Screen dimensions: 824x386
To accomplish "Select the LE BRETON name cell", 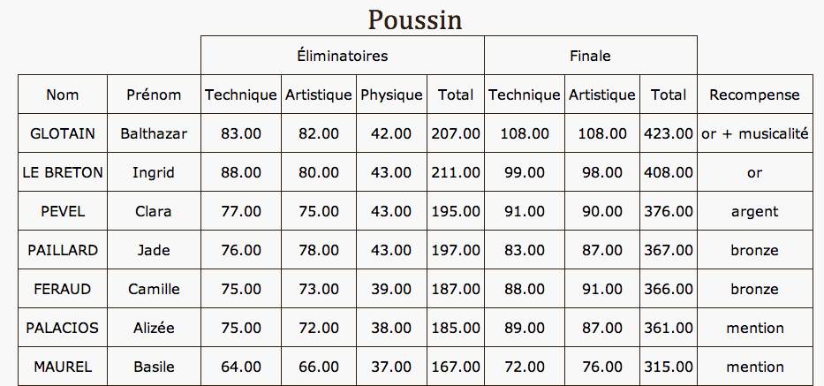I will pyautogui.click(x=63, y=172).
